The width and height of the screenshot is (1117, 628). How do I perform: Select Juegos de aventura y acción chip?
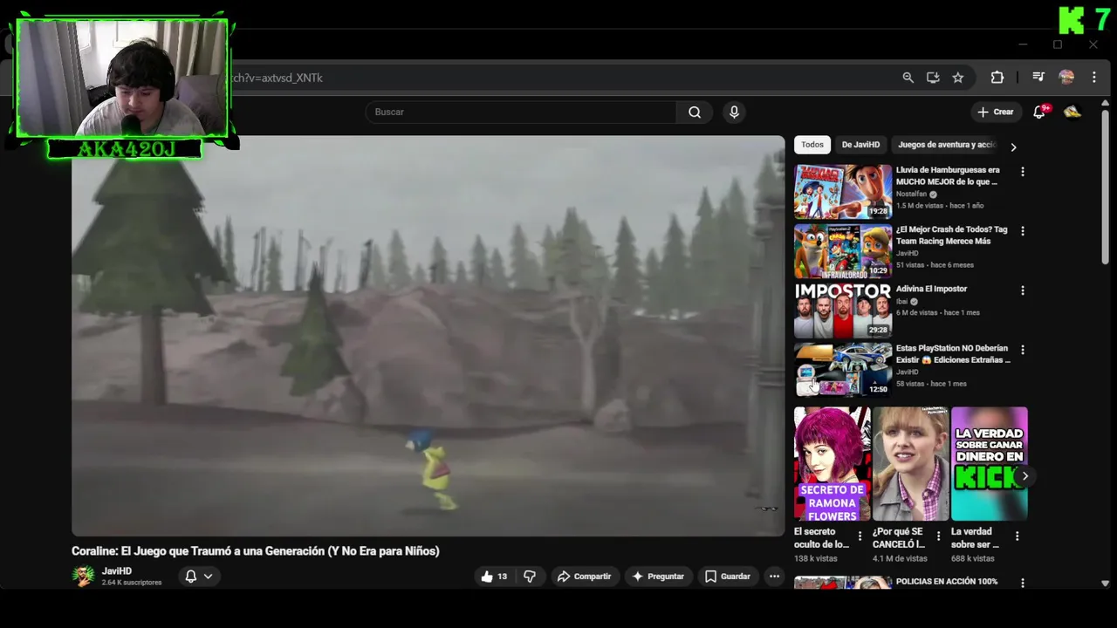point(946,145)
